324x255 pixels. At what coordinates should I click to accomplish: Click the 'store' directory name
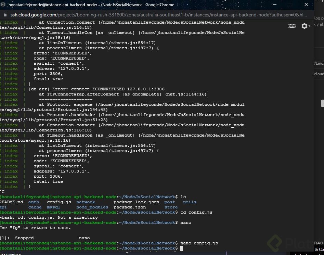tap(171, 207)
